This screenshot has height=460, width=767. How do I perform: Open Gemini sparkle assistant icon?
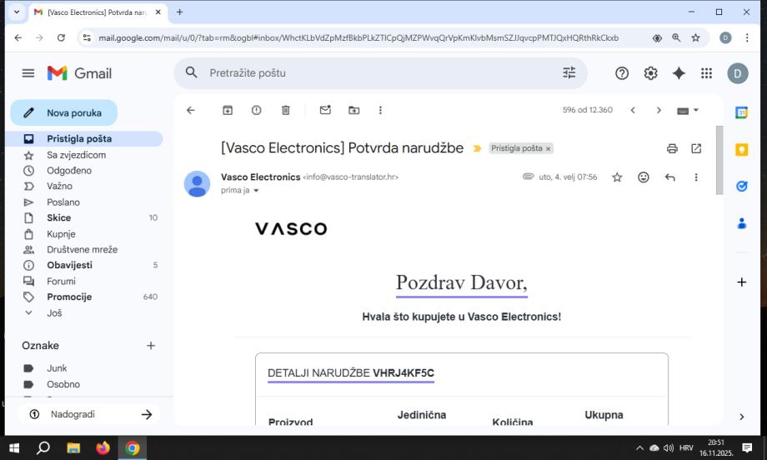(x=679, y=73)
